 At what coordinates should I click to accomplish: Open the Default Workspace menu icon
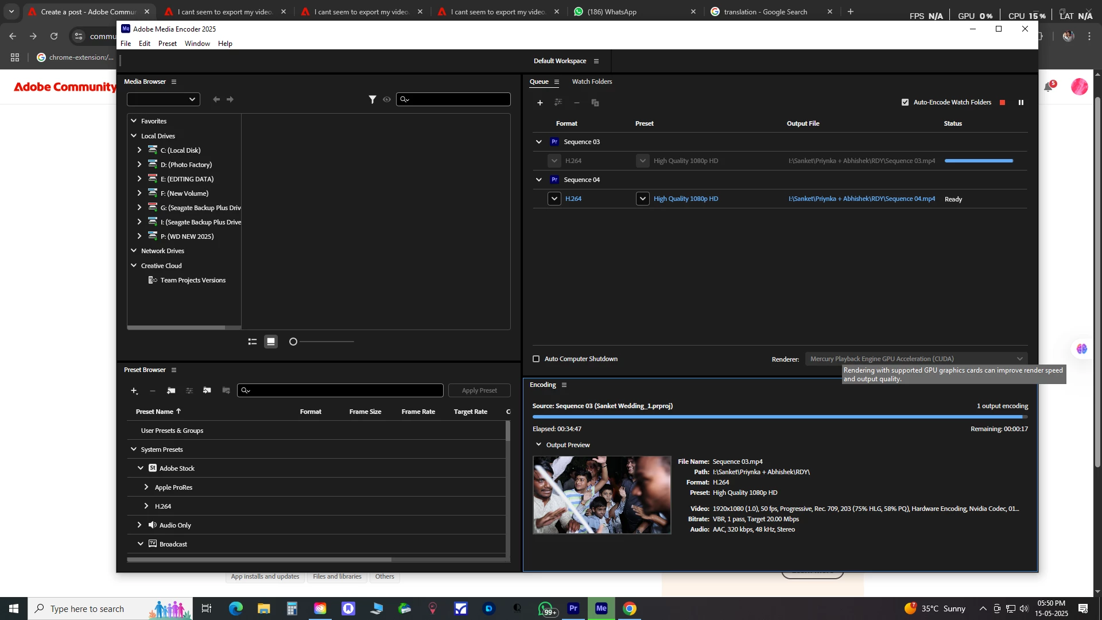click(x=596, y=61)
